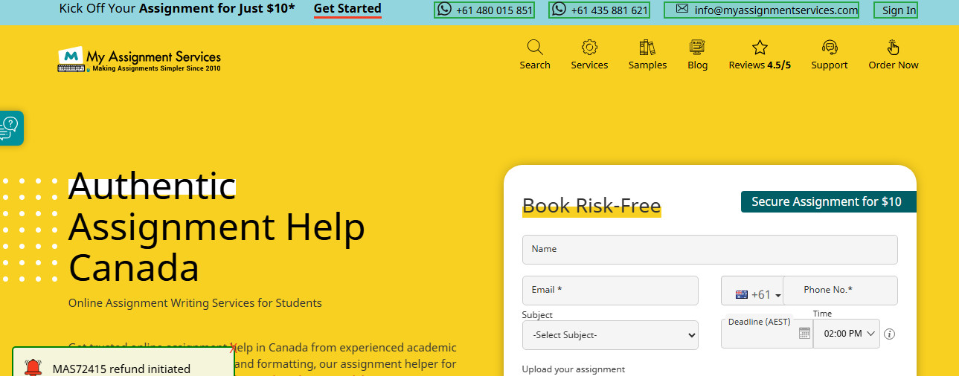Screen dimensions: 959x376
Task: Open the Services menu label
Action: 589,65
